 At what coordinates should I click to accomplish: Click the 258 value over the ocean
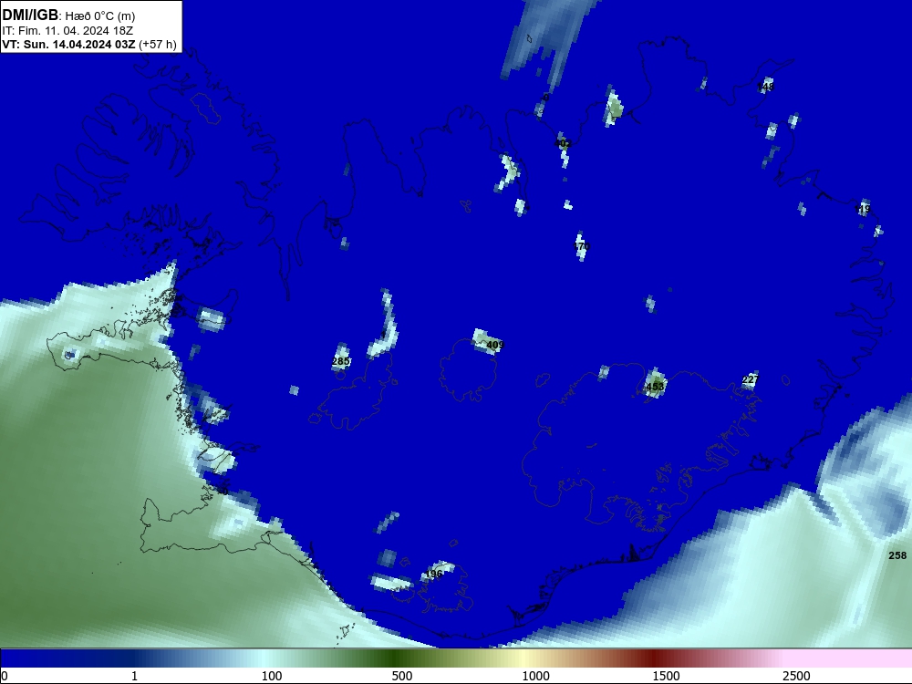[x=897, y=555]
